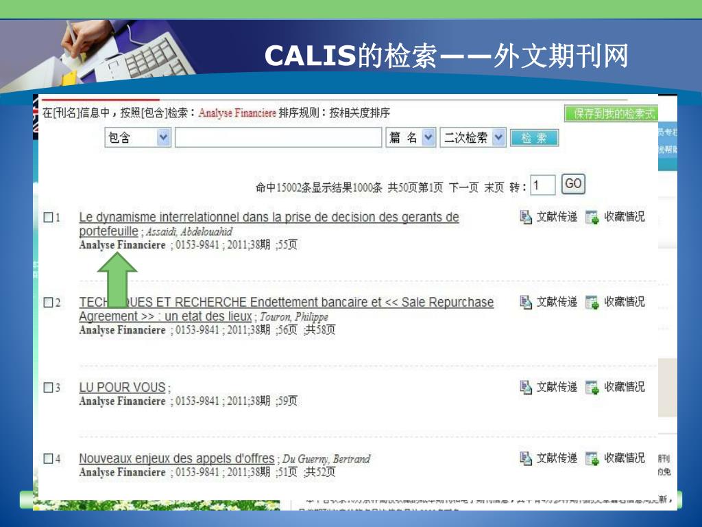Click document delivery icon for result 4
The image size is (702, 527).
(x=526, y=458)
